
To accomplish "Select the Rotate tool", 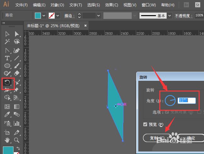I will click(x=7, y=82).
